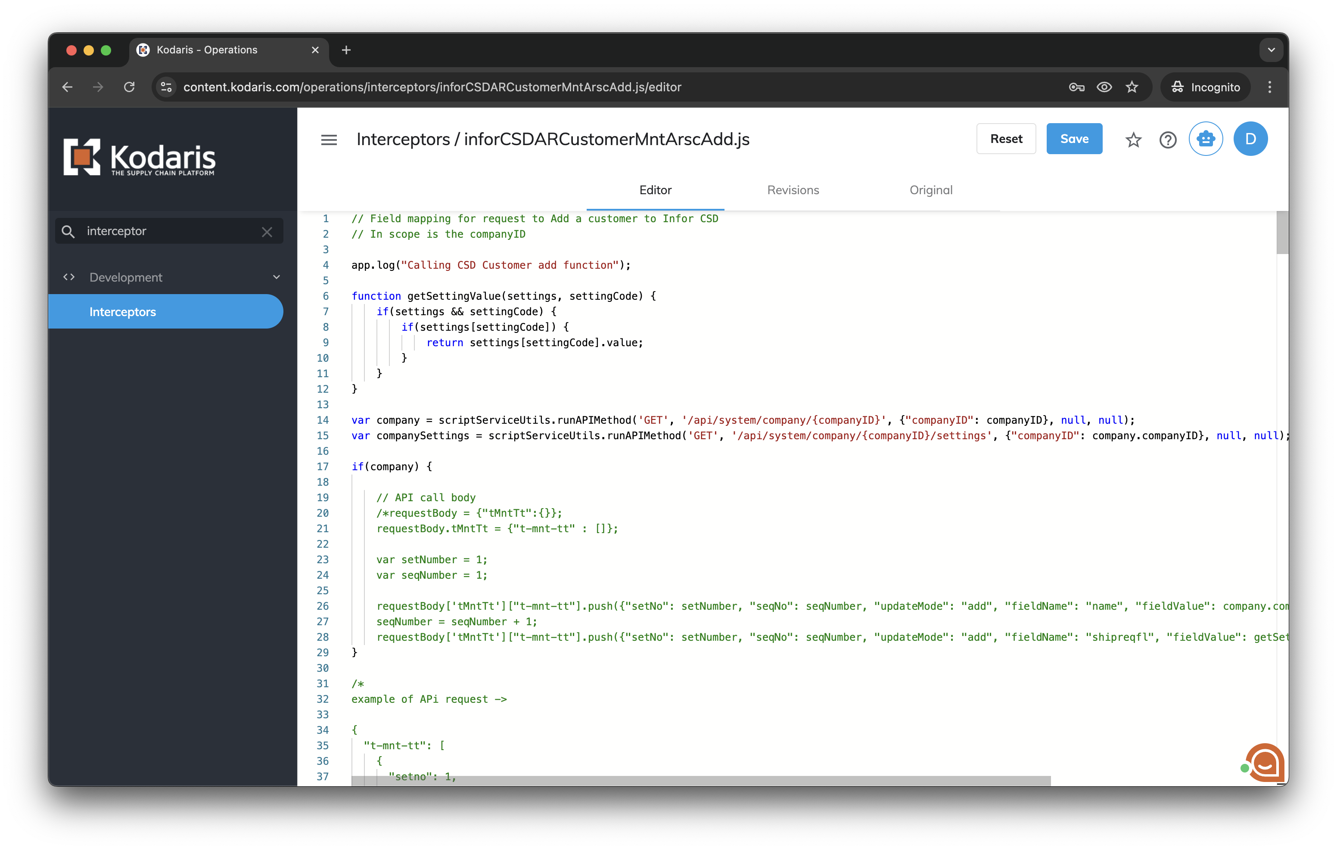This screenshot has height=850, width=1337.
Task: Open the tab search dropdown arrow
Action: point(1272,50)
